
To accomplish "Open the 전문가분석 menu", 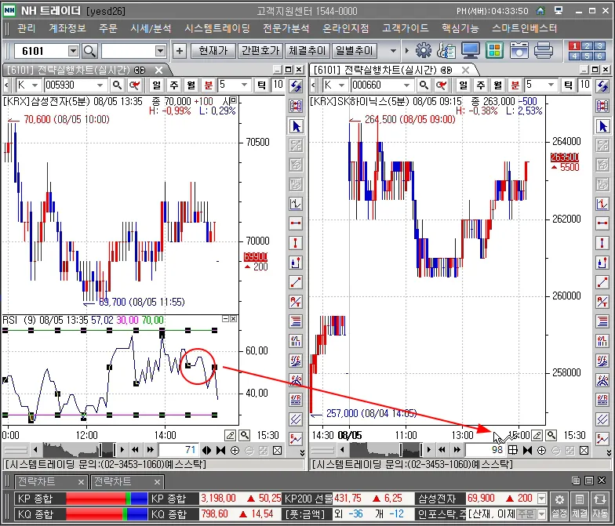I will pos(286,28).
